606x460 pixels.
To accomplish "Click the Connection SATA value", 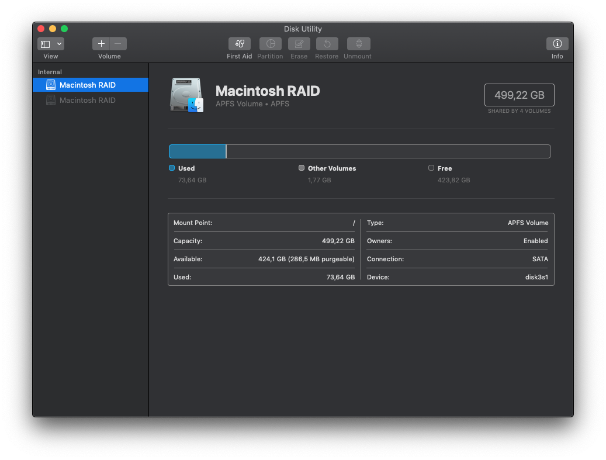I will pos(540,259).
